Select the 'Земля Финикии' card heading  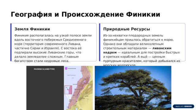32,29
